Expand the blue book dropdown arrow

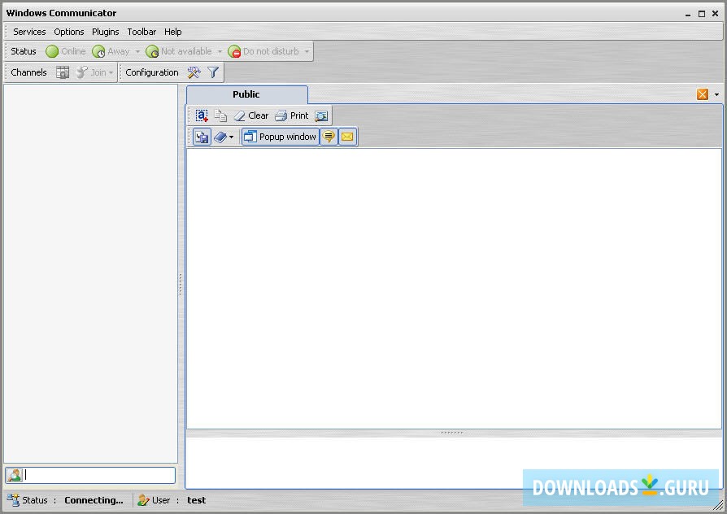point(232,137)
